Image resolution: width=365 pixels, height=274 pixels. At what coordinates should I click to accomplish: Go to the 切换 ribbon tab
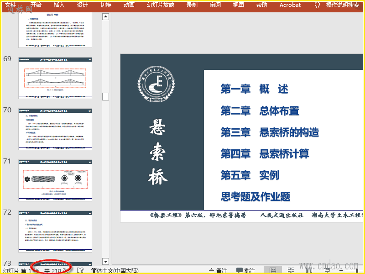(x=106, y=5)
